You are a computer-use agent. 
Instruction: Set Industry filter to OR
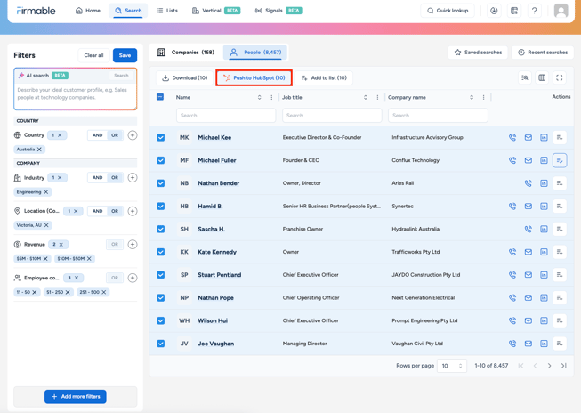[x=115, y=178]
